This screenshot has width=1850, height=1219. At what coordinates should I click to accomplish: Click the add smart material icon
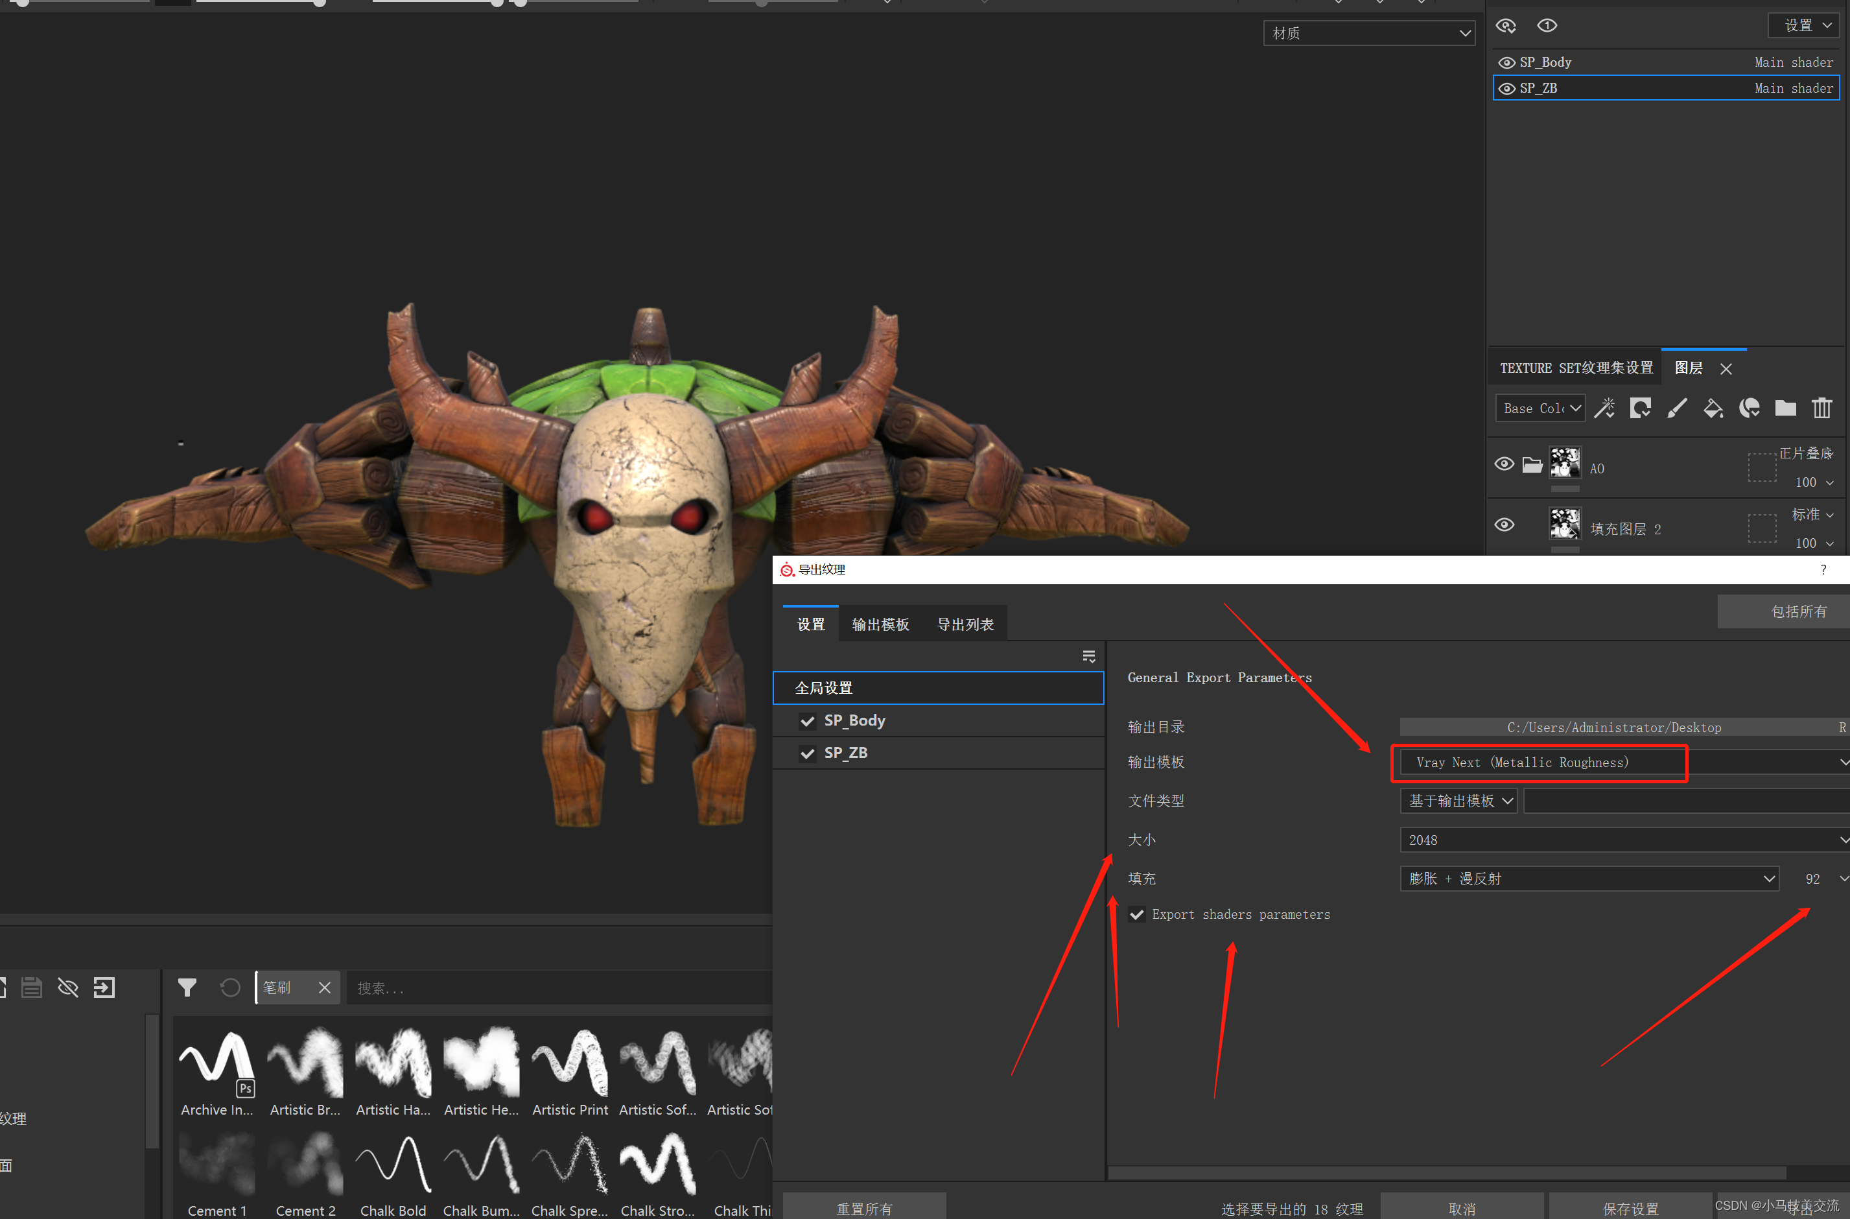1749,408
